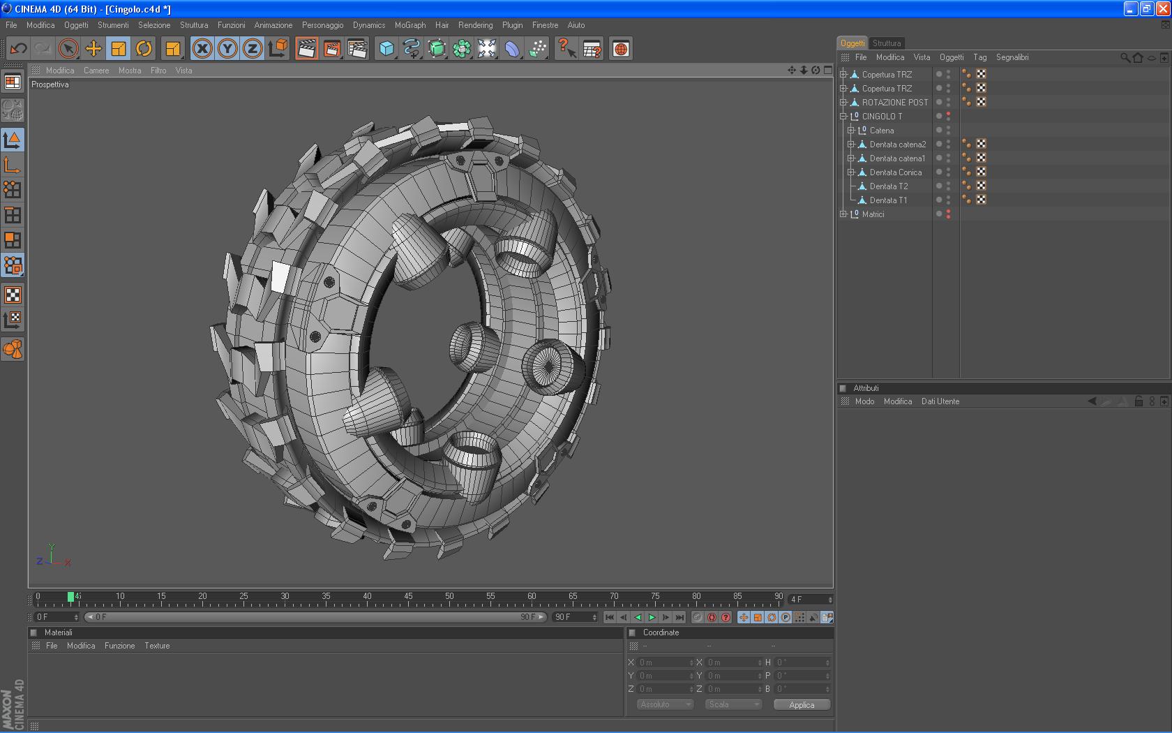Click the Render View clapperboard icon
Image resolution: width=1172 pixels, height=733 pixels.
pyautogui.click(x=306, y=48)
